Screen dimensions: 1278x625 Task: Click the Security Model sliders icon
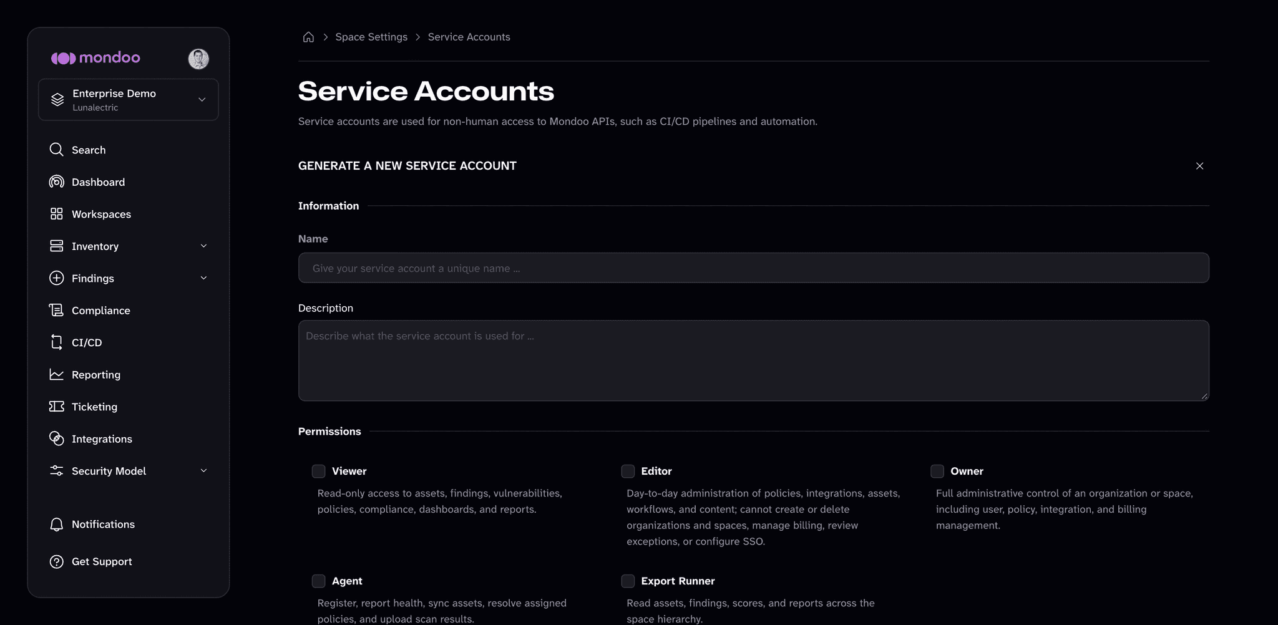click(56, 471)
